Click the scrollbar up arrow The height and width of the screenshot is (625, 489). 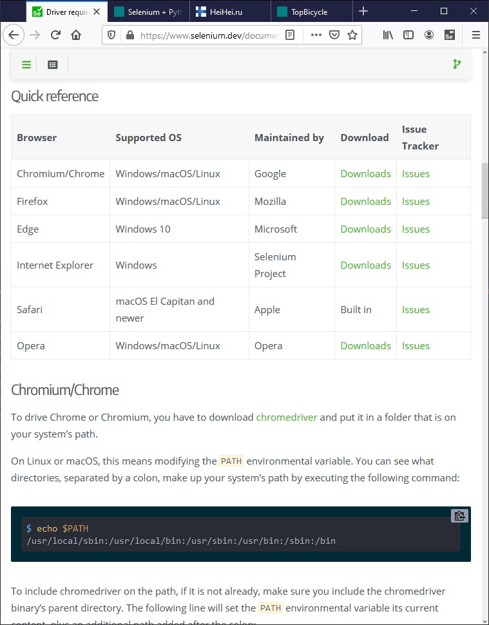[x=484, y=52]
